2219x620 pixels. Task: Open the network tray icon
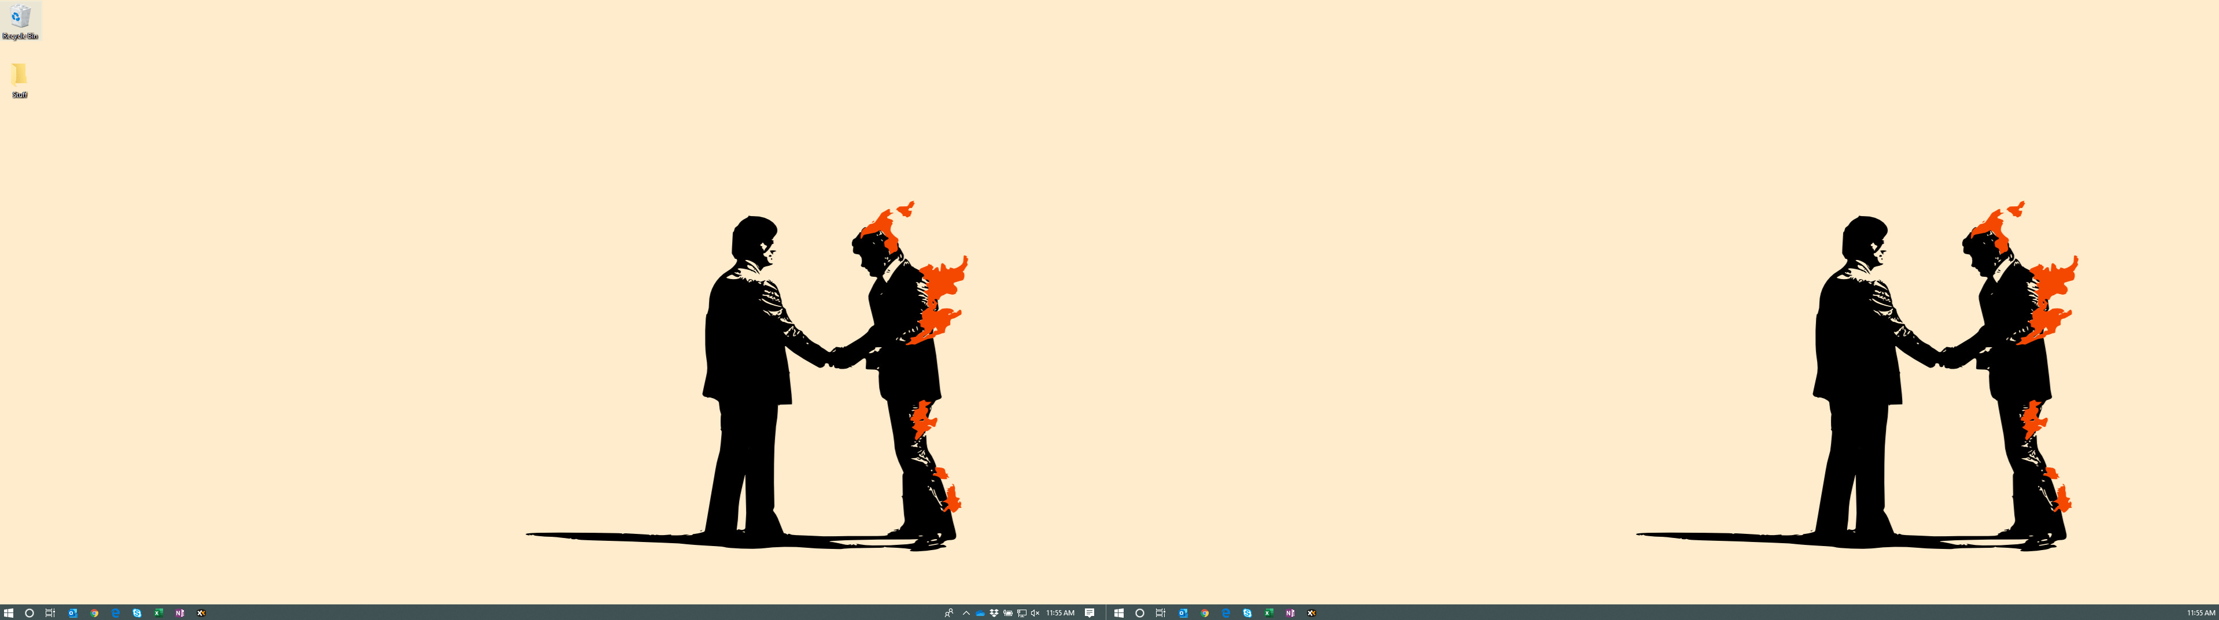(1022, 613)
